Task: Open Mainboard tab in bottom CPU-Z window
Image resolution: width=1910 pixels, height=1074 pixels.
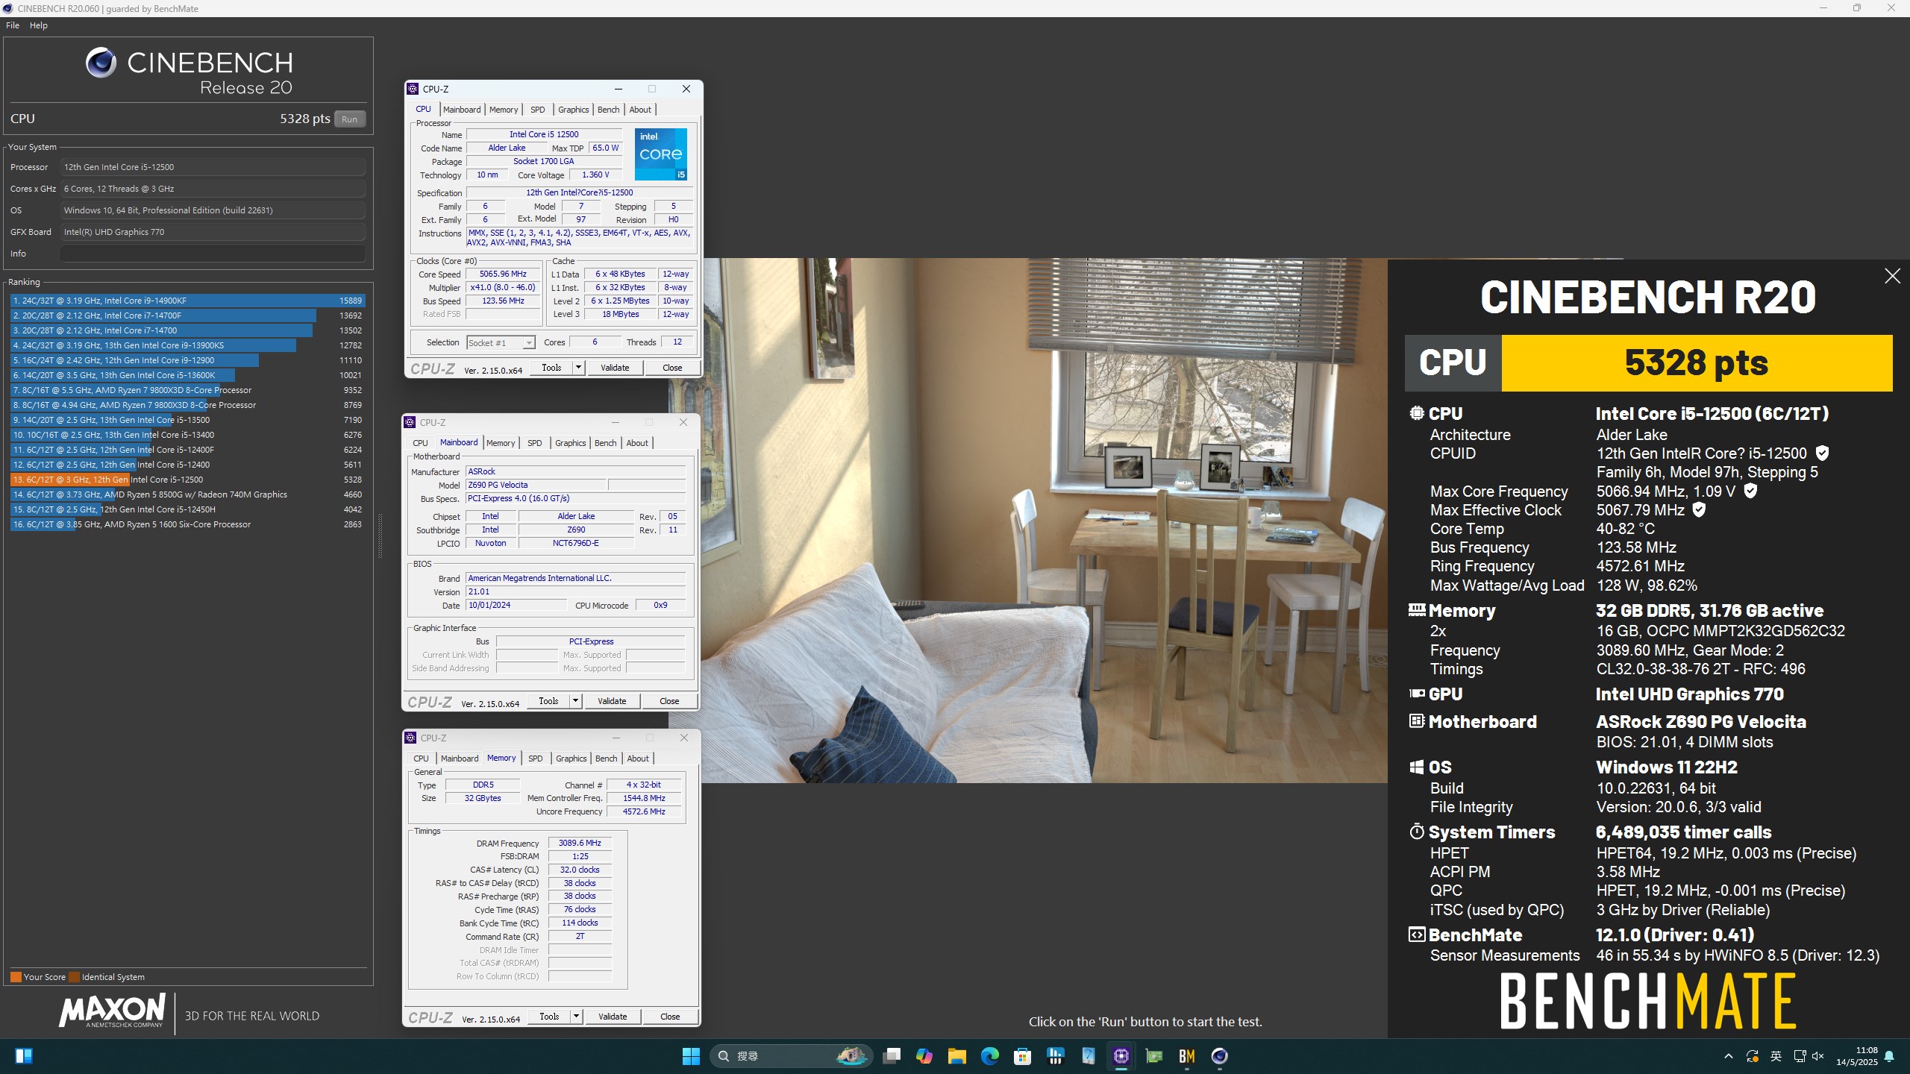Action: (x=460, y=759)
